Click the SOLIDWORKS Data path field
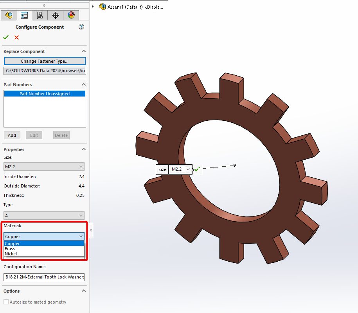This screenshot has width=358, height=313. [45, 71]
